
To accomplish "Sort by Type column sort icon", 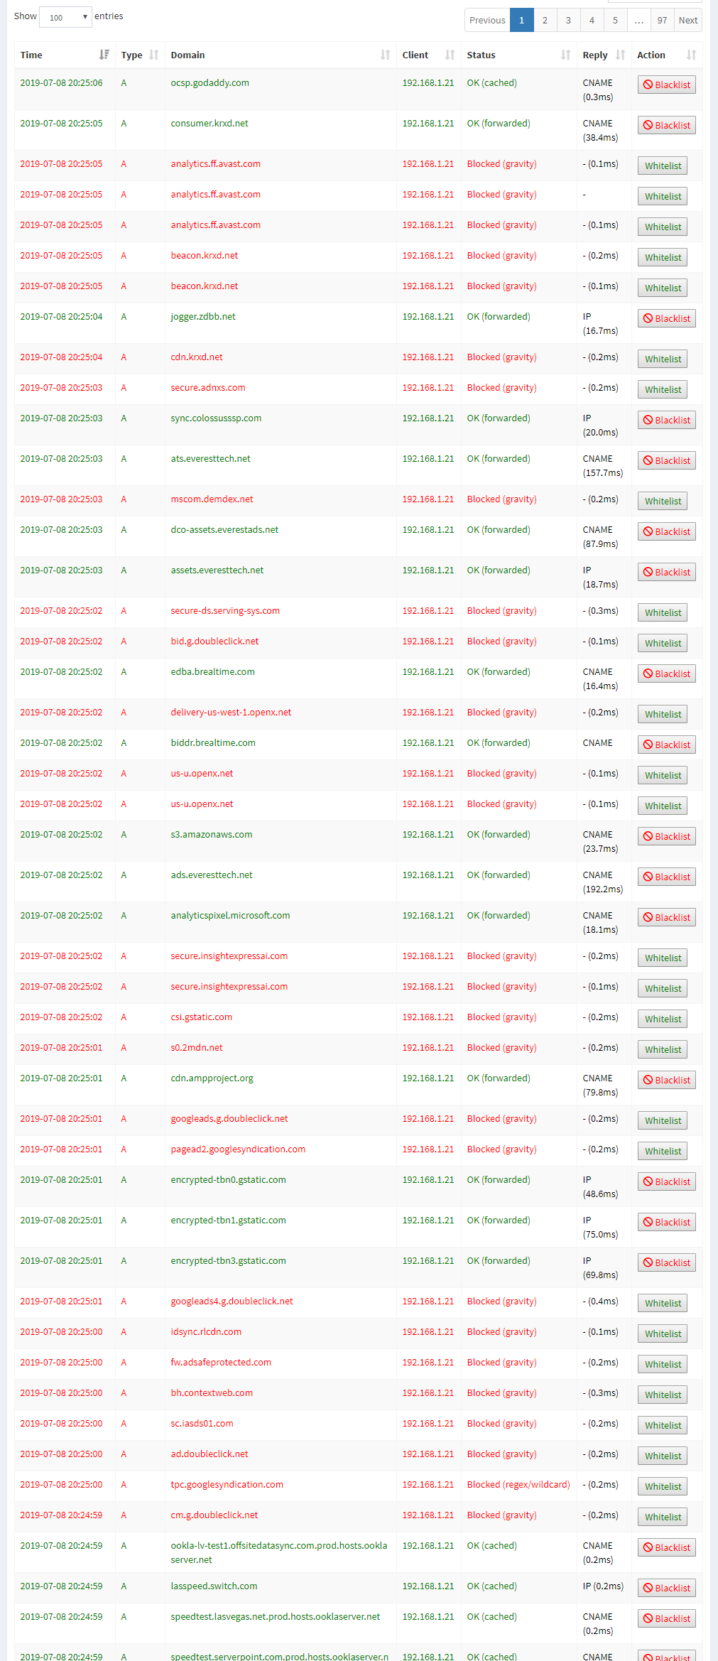I will pyautogui.click(x=154, y=55).
